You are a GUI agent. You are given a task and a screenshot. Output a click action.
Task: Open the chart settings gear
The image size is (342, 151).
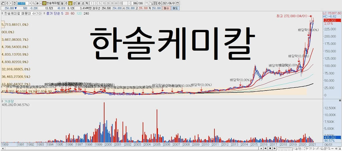click(x=159, y=3)
